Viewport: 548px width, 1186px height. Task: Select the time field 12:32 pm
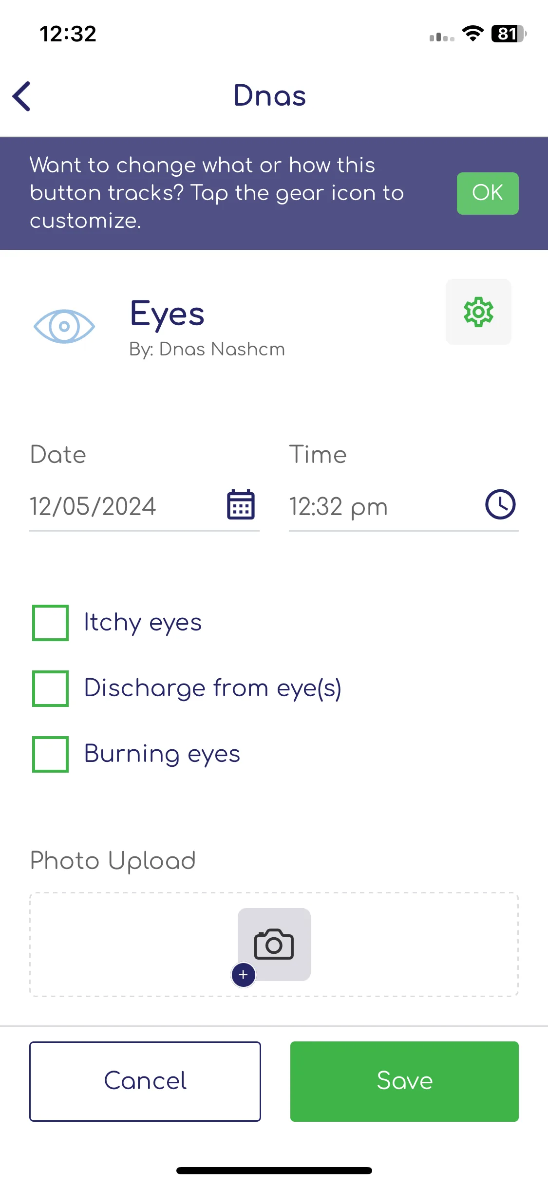pos(403,506)
